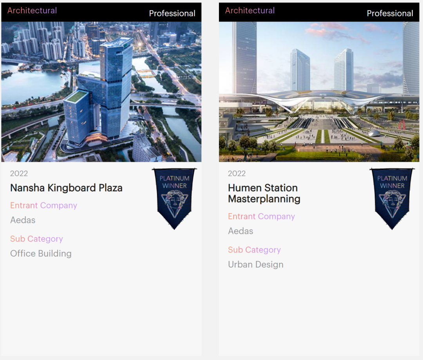Open Humen Station Masterplanning rendering image
The width and height of the screenshot is (423, 360).
[319, 92]
